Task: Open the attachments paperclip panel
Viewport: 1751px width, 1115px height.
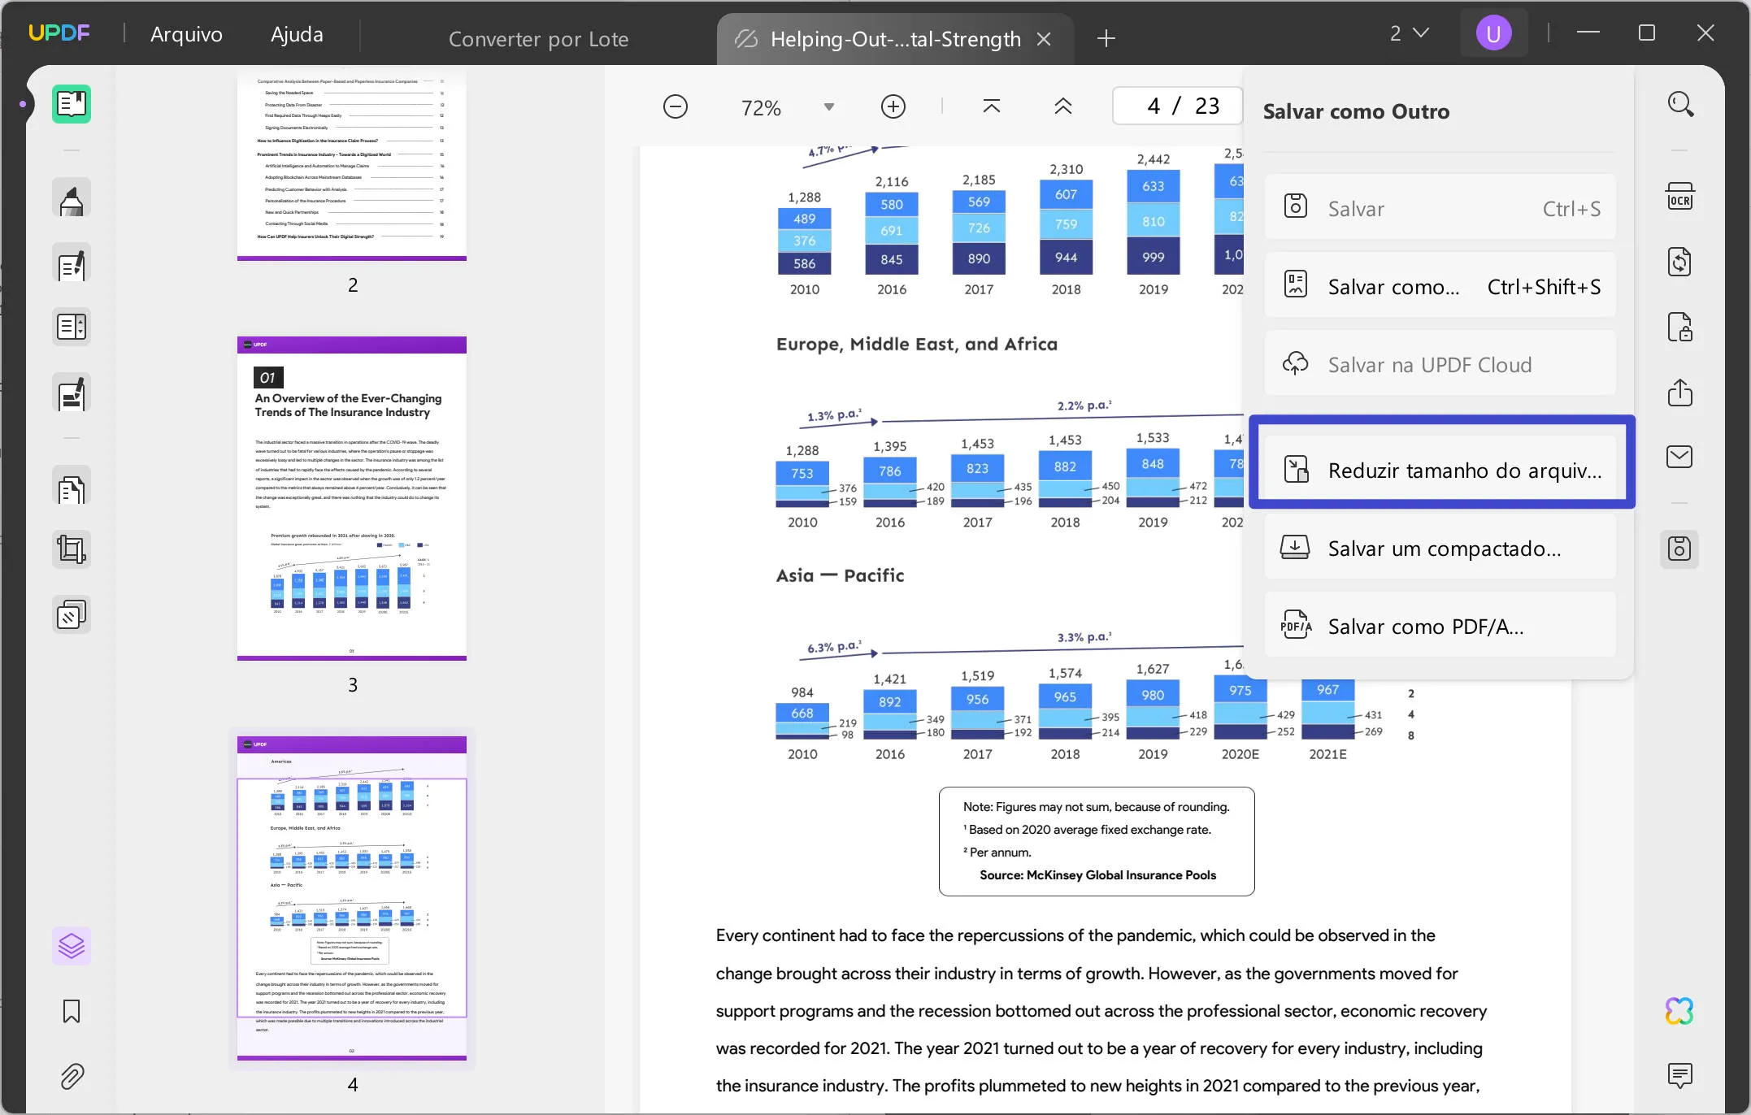Action: [72, 1077]
